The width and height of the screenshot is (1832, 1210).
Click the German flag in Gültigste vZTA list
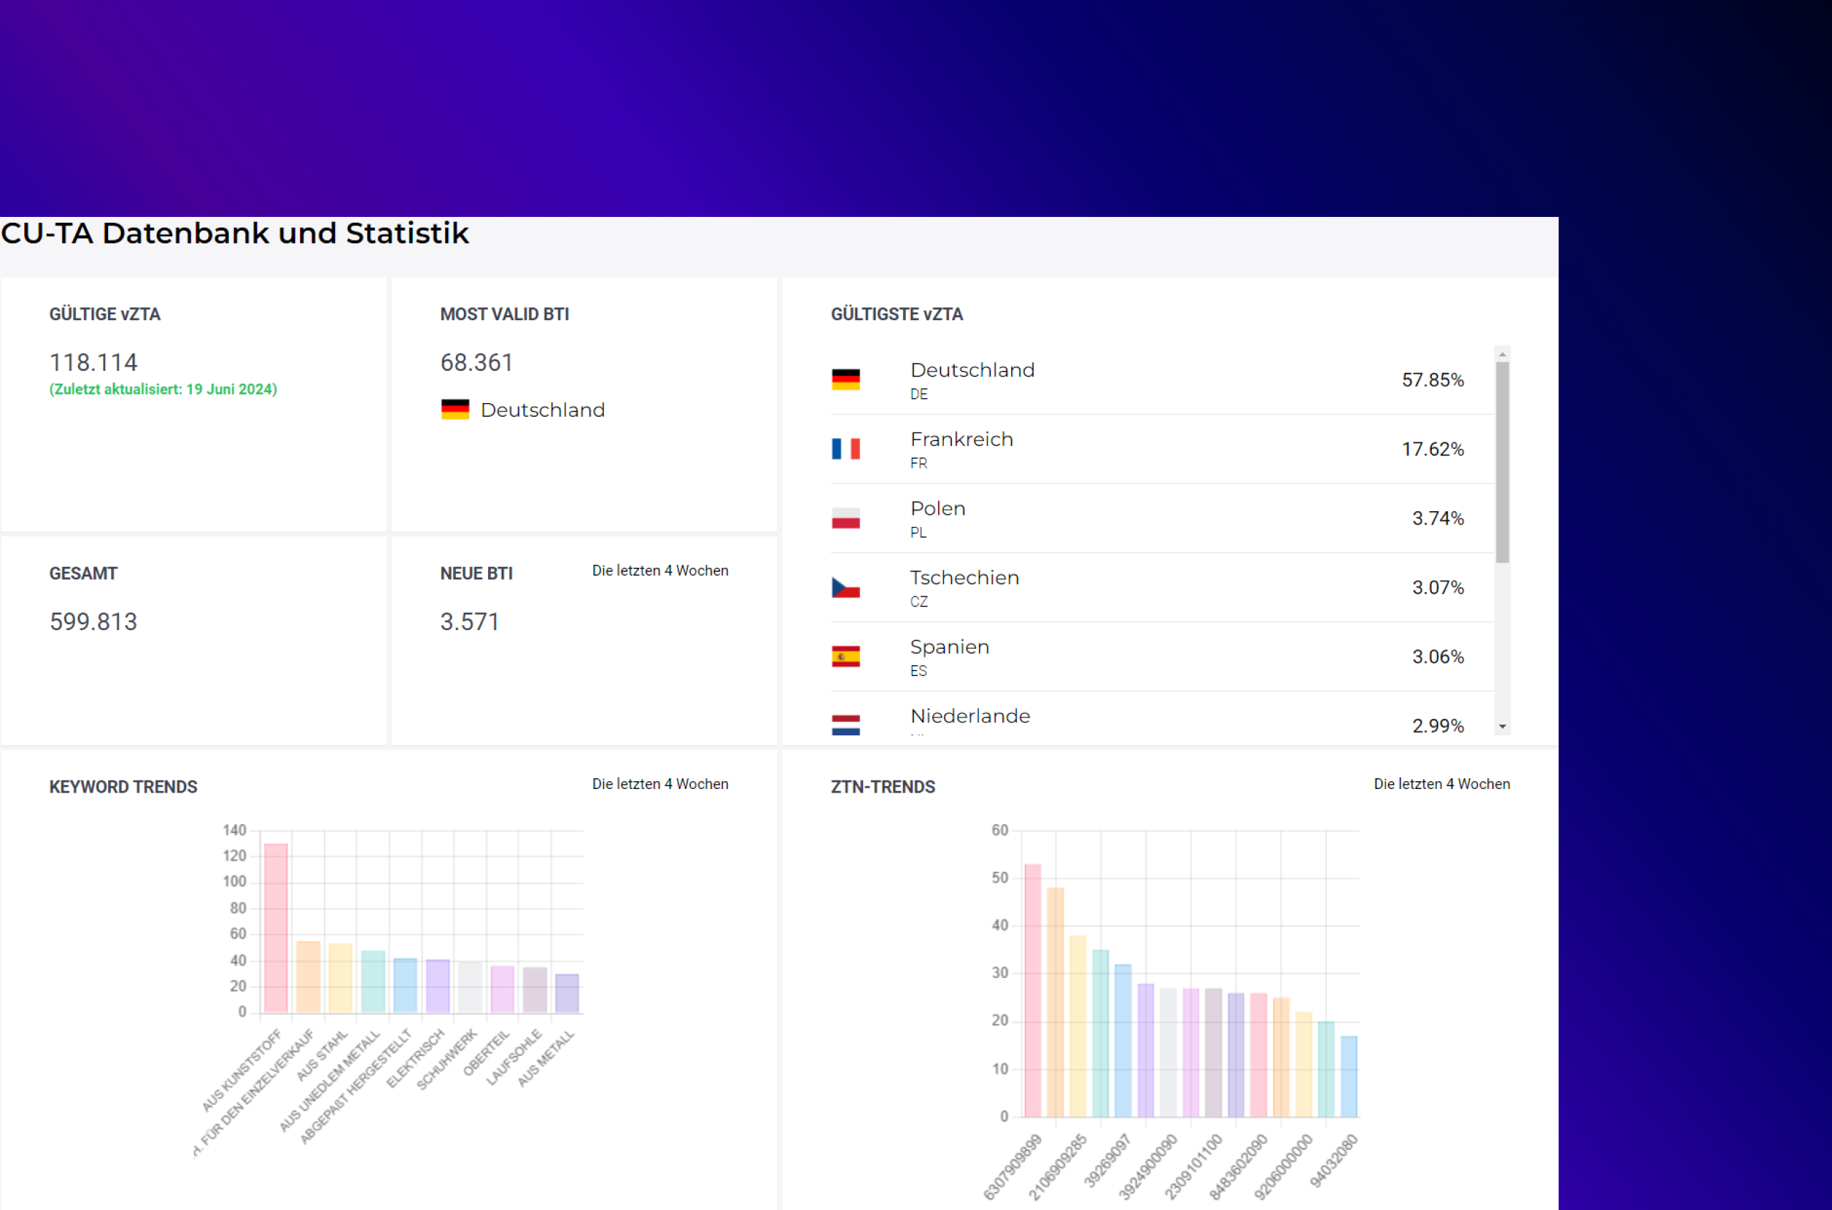point(845,379)
